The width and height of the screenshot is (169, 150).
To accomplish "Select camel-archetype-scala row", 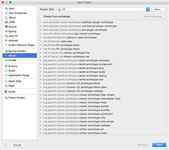I will (x=103, y=72).
